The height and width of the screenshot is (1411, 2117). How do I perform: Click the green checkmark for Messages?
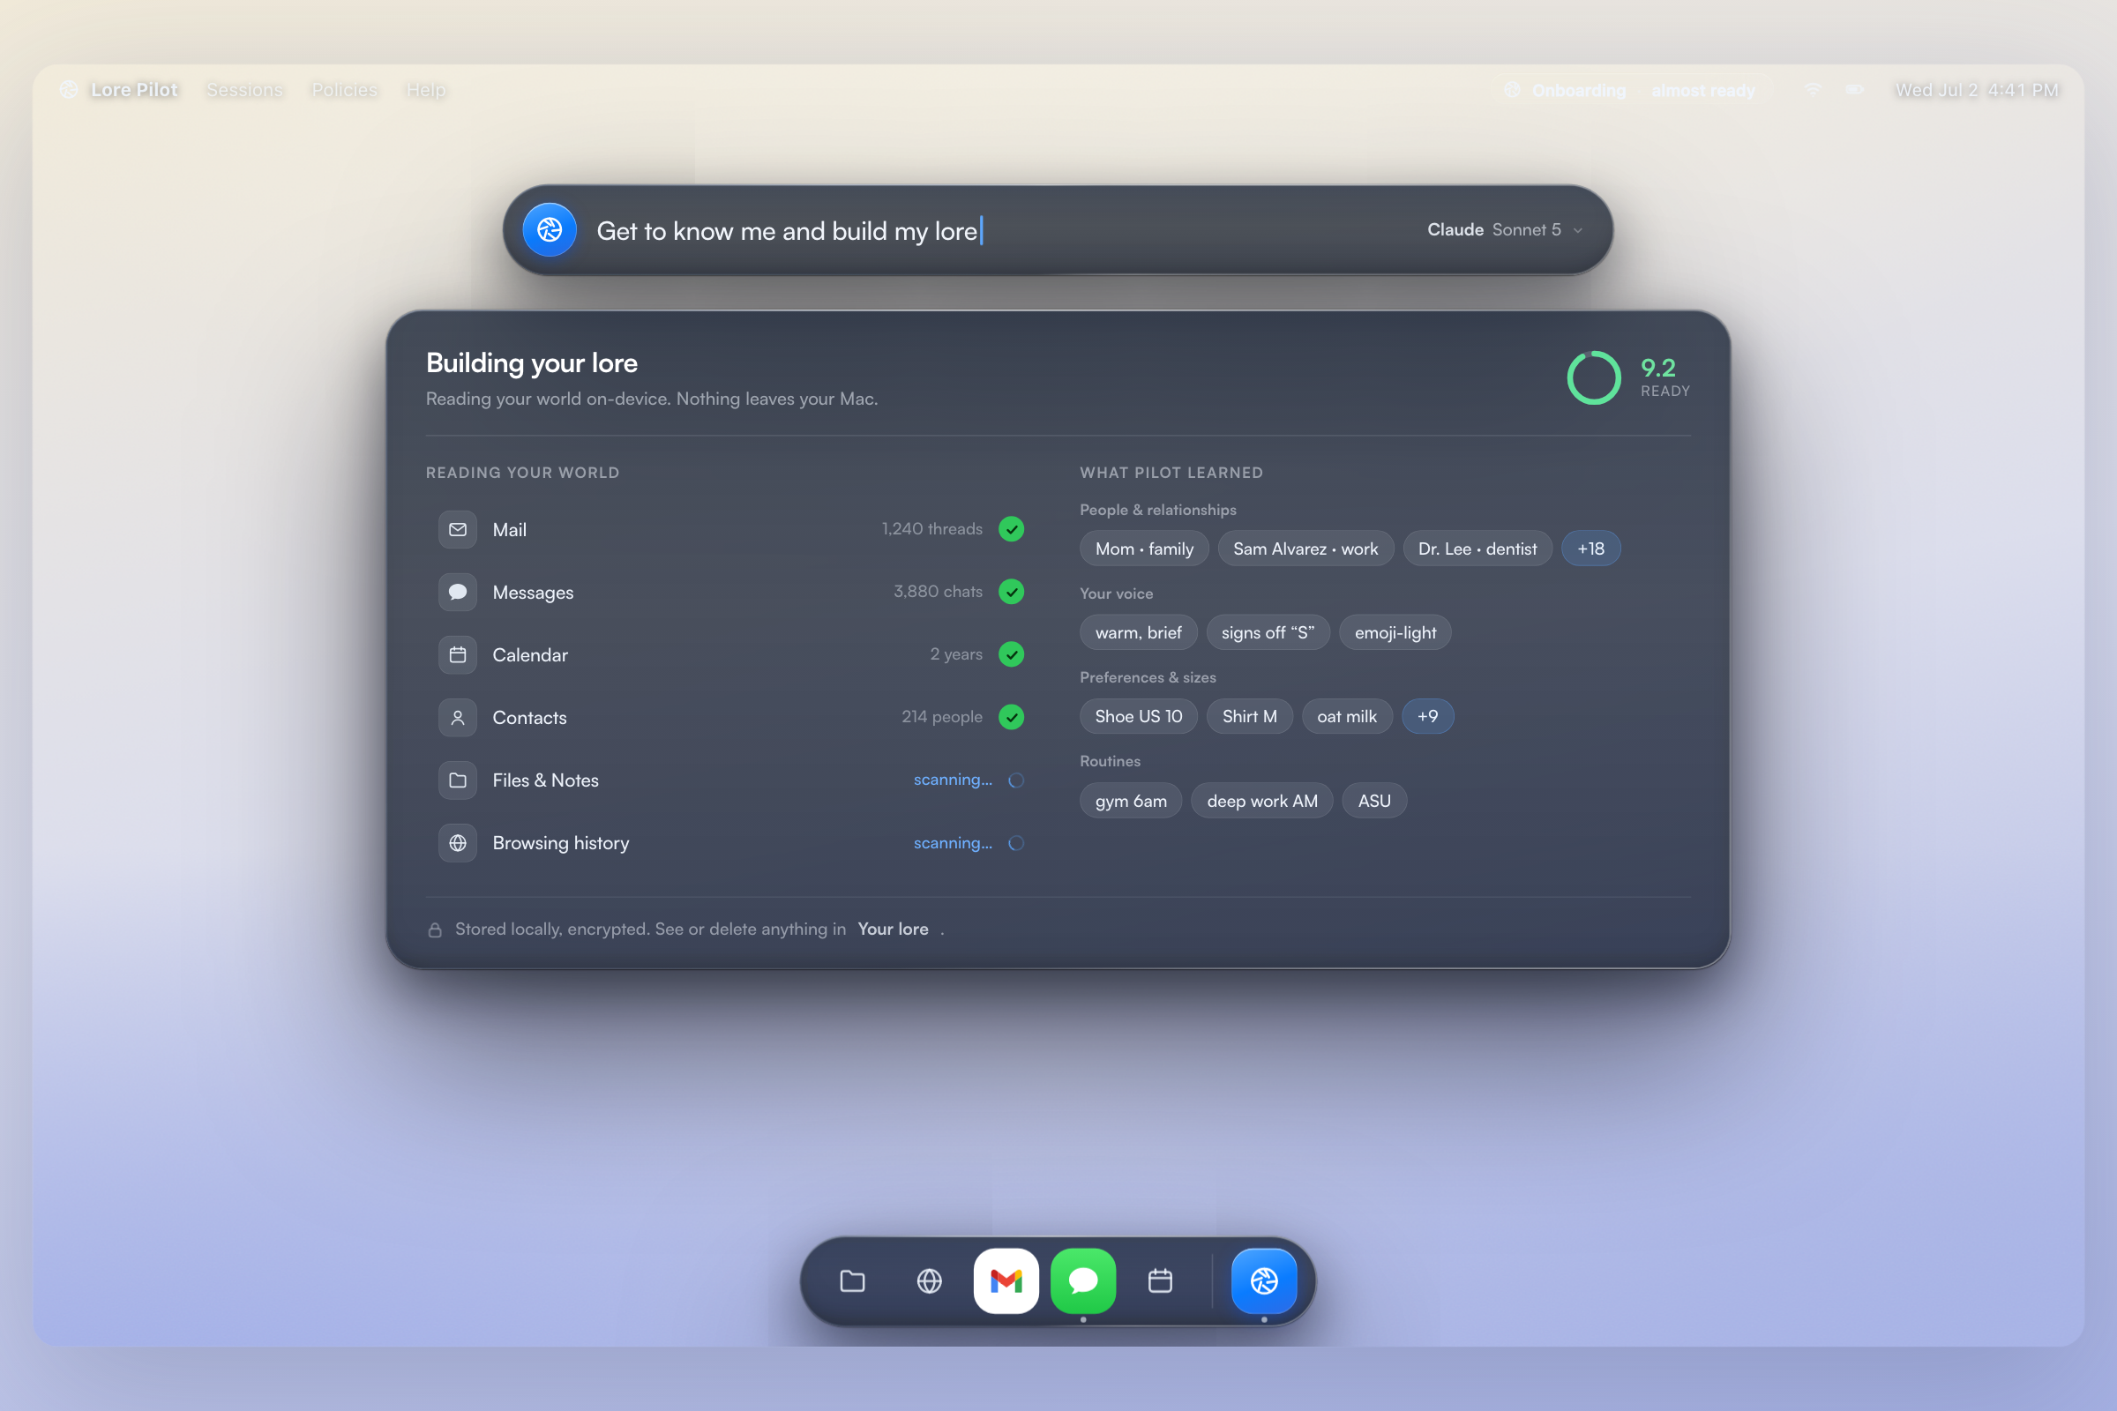pos(1012,592)
